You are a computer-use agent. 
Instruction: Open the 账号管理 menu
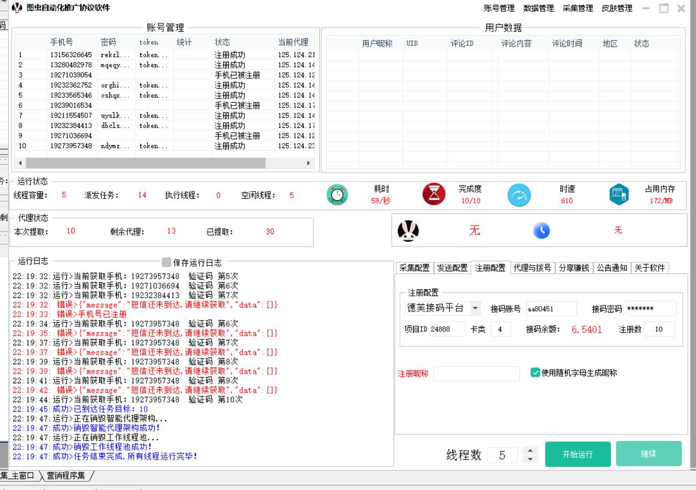coord(499,8)
